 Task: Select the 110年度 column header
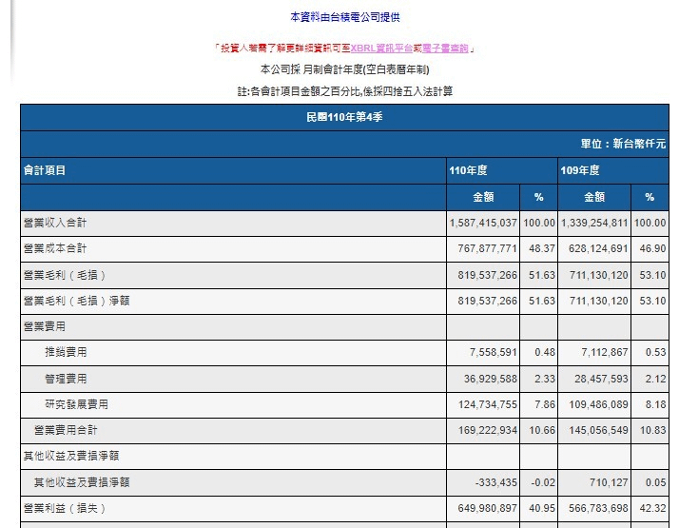[x=469, y=170]
